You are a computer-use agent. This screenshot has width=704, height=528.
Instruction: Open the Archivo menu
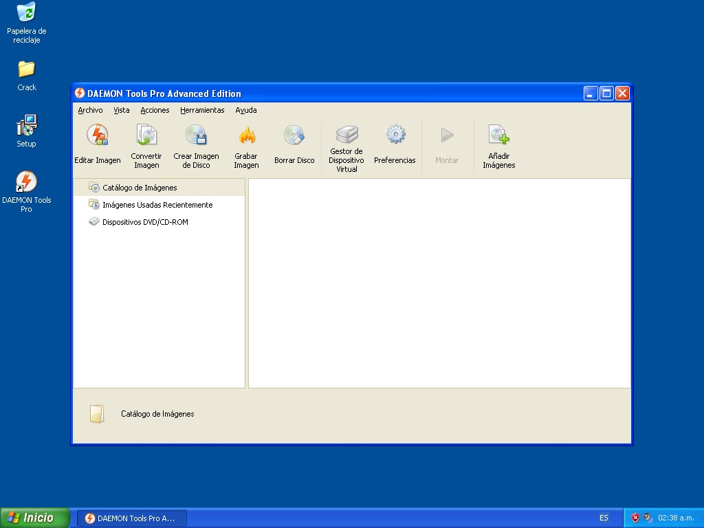(90, 110)
